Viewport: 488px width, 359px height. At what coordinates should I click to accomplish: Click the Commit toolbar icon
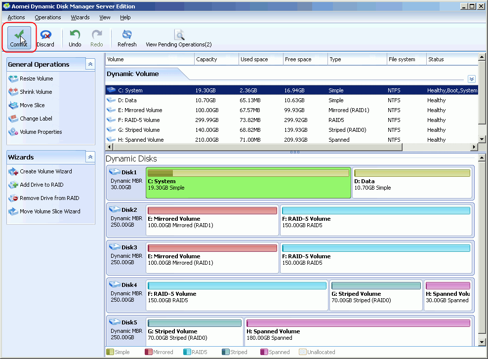click(x=19, y=38)
